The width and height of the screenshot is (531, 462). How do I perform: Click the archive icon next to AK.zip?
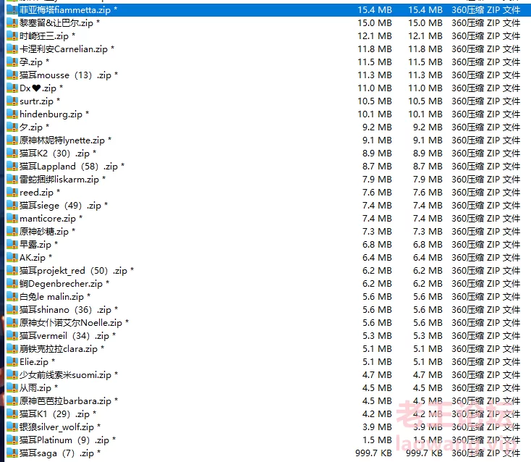(x=12, y=258)
